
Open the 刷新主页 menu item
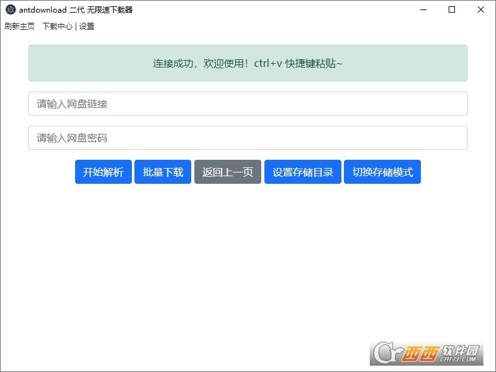click(20, 27)
